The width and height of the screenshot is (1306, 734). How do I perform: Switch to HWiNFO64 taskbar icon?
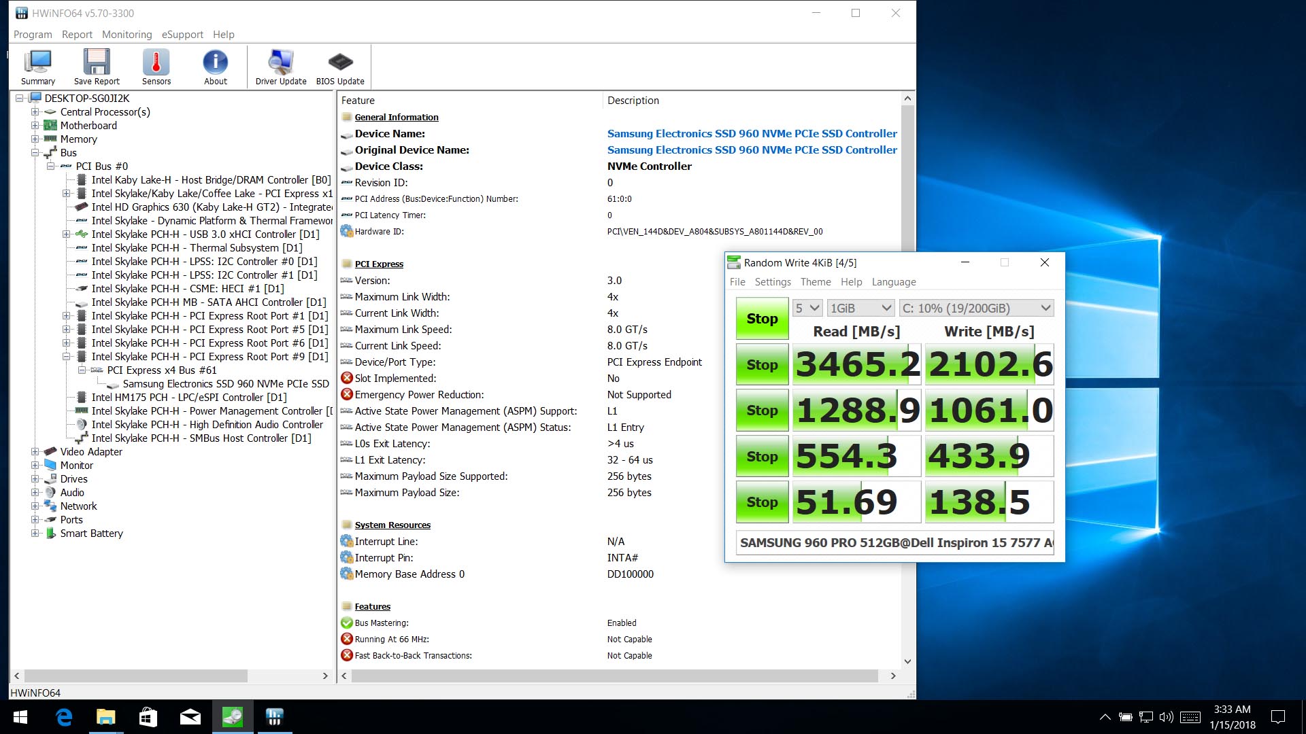275,717
